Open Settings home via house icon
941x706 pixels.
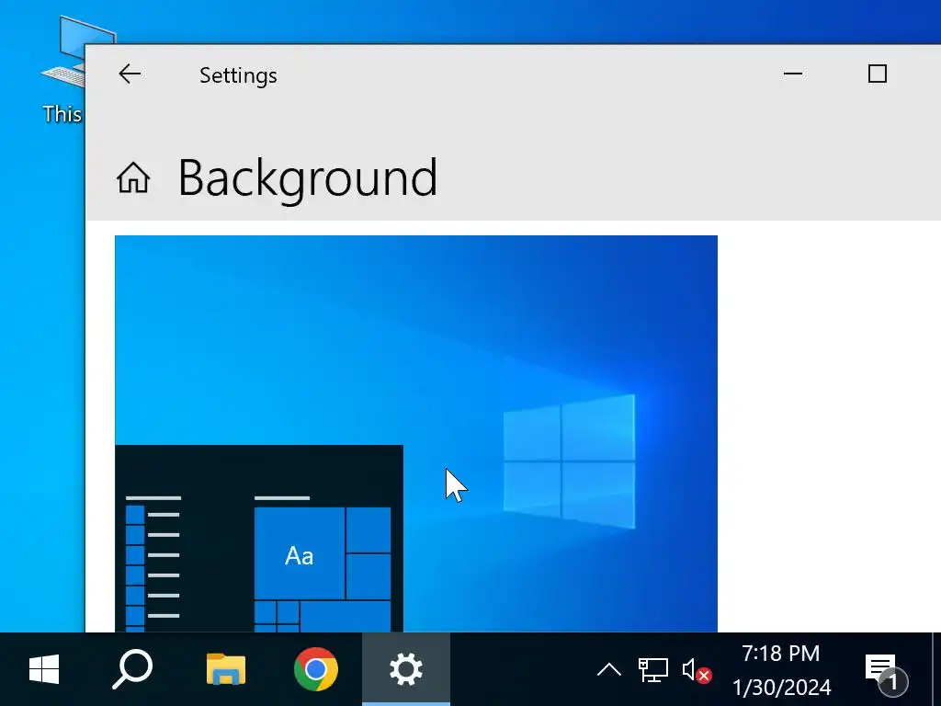click(133, 177)
